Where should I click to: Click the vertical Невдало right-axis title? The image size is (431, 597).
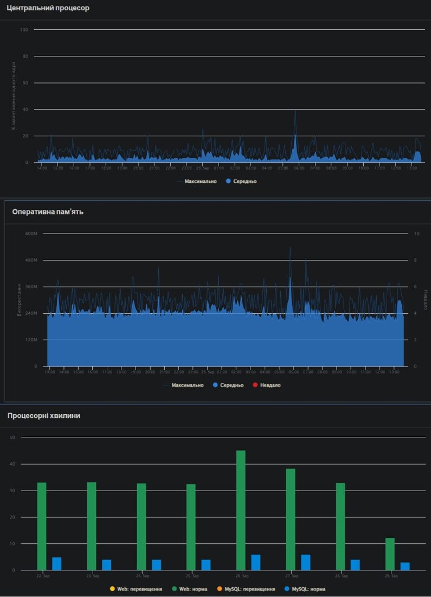point(426,300)
